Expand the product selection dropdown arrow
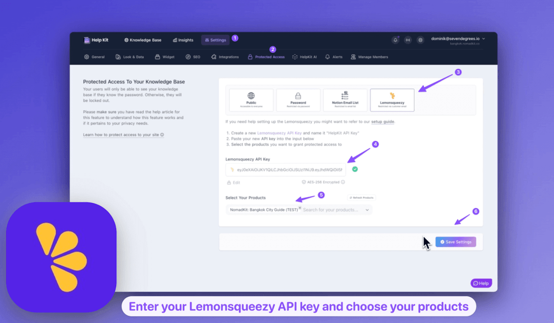554x323 pixels. (367, 210)
